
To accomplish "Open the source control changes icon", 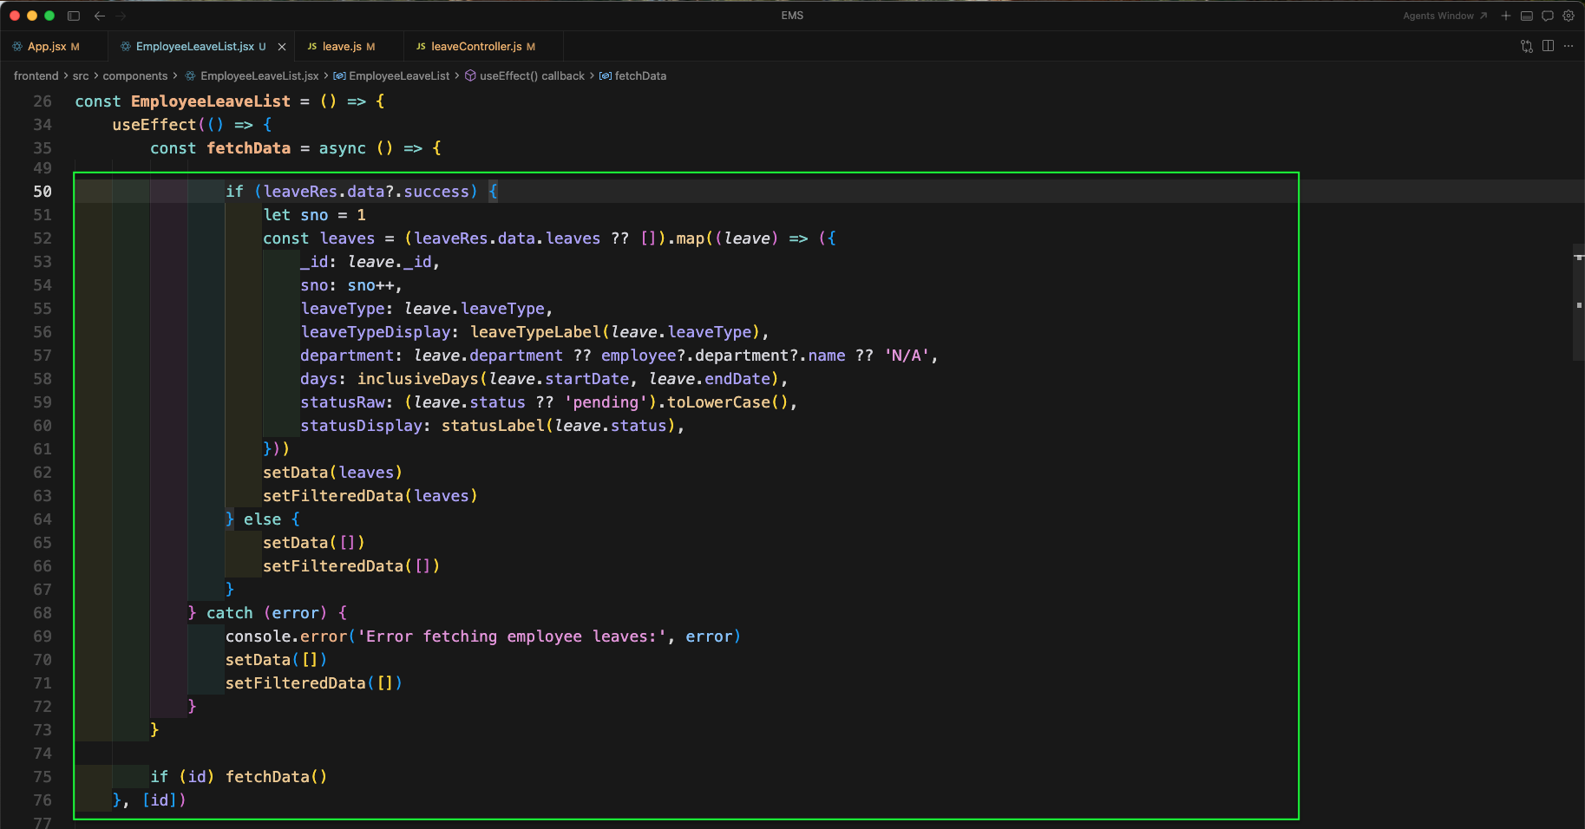I will point(1527,46).
